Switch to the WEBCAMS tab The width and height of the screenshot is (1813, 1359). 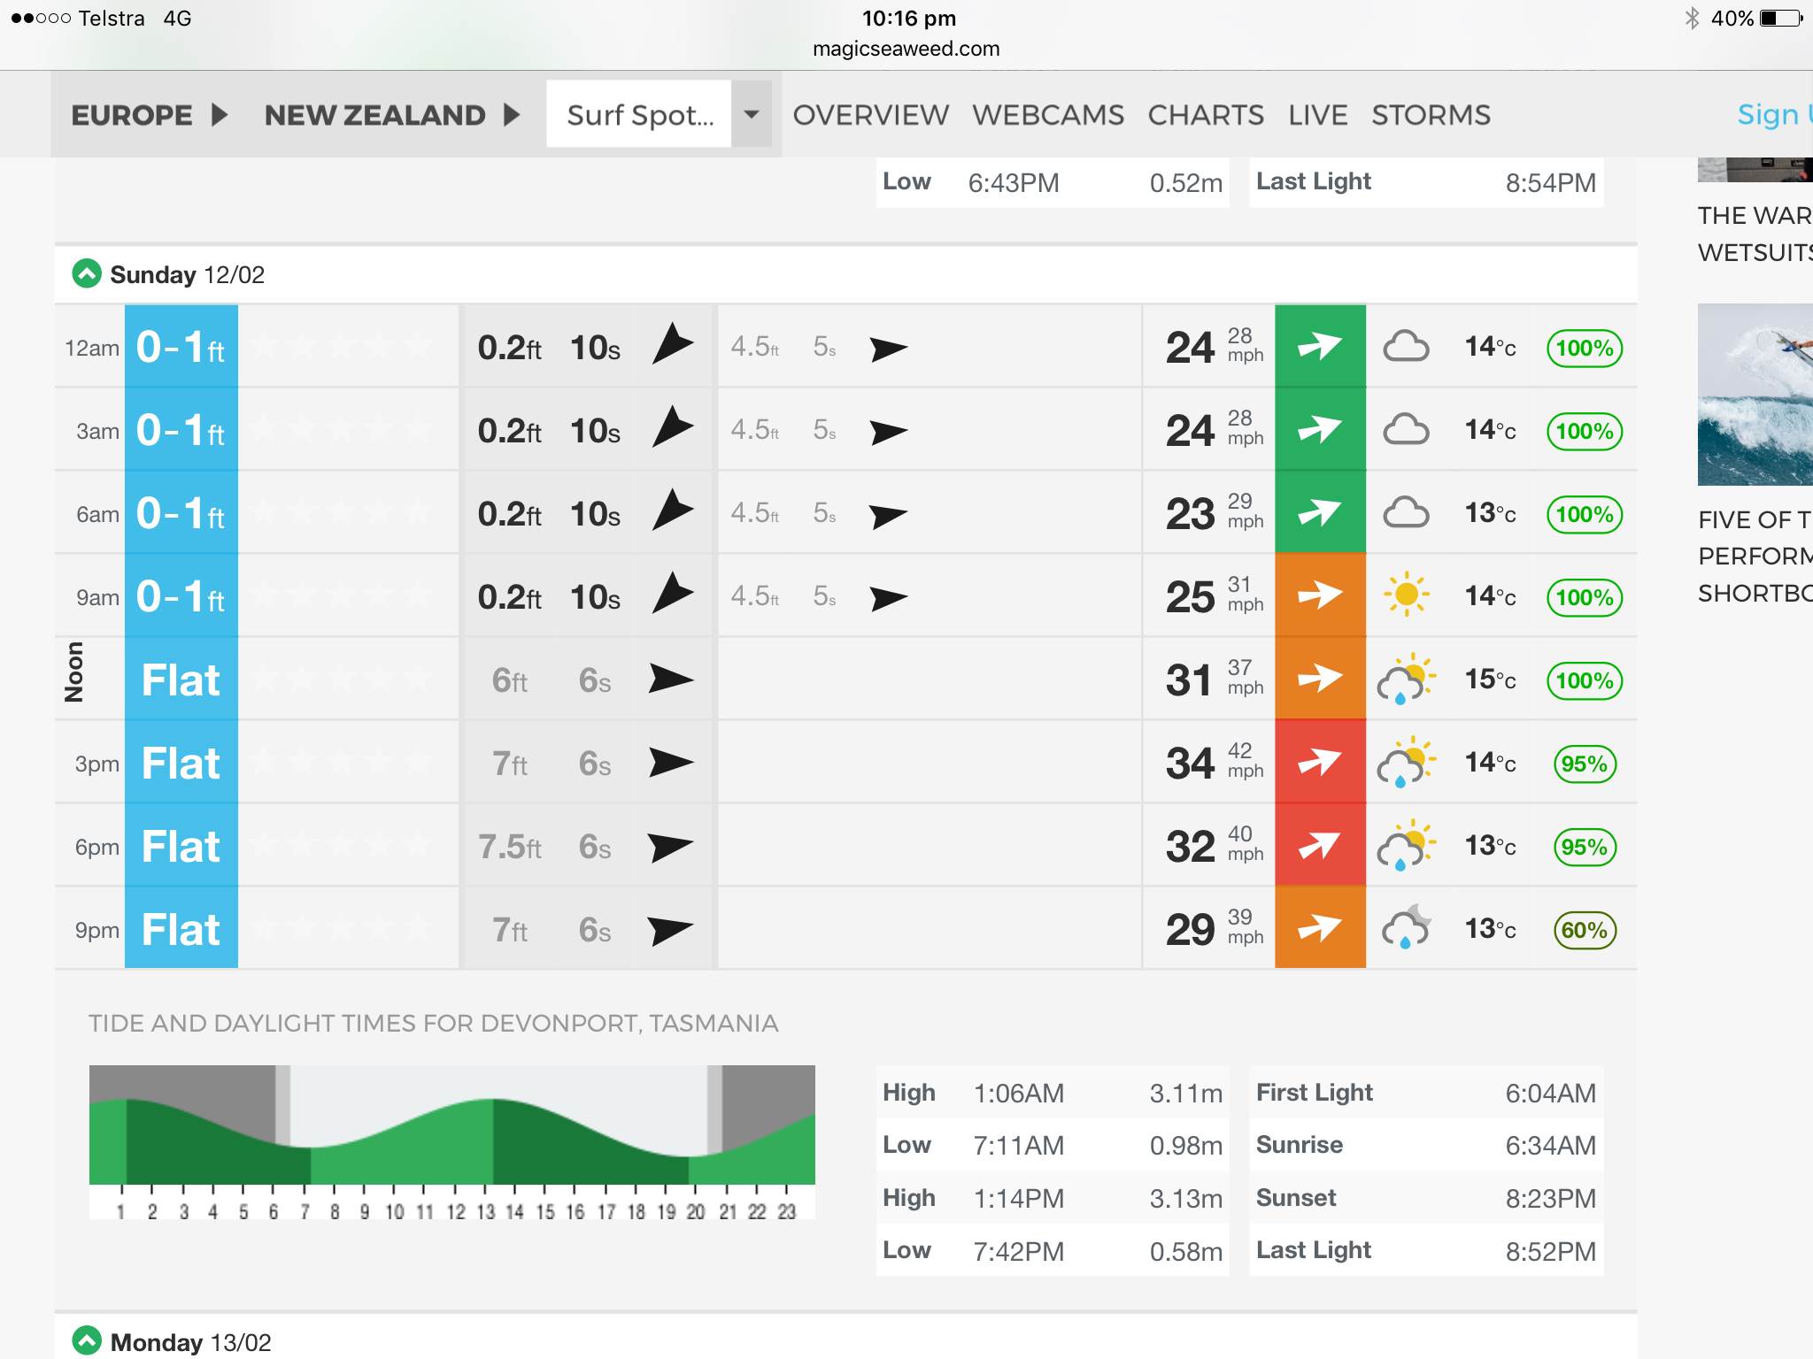(x=1047, y=115)
